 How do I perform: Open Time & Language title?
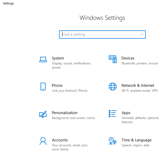136,140
